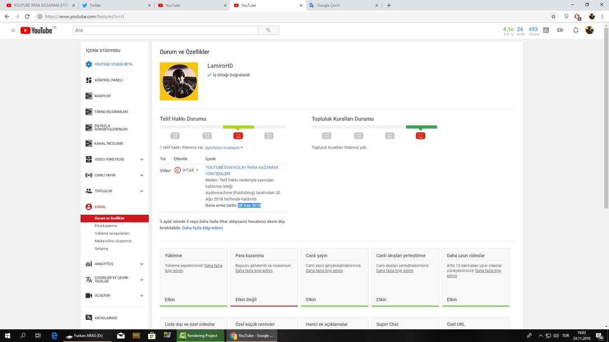Open the Windows action center notifications
Viewport: 609px width, 342px height.
pyautogui.click(x=600, y=335)
